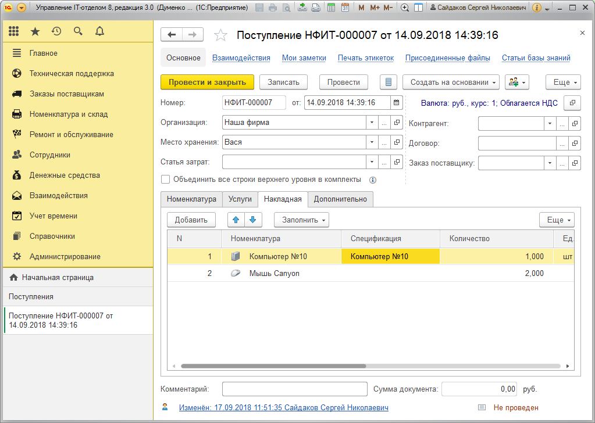Viewport: 595px width, 423px height.
Task: Open users icon dropdown button
Action: [x=517, y=83]
